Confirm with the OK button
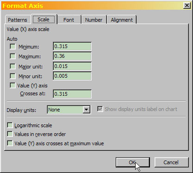Screen dimensions: 193x173 click(x=133, y=162)
